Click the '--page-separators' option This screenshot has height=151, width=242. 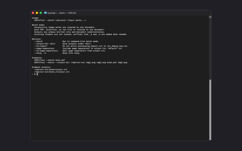tap(44, 48)
